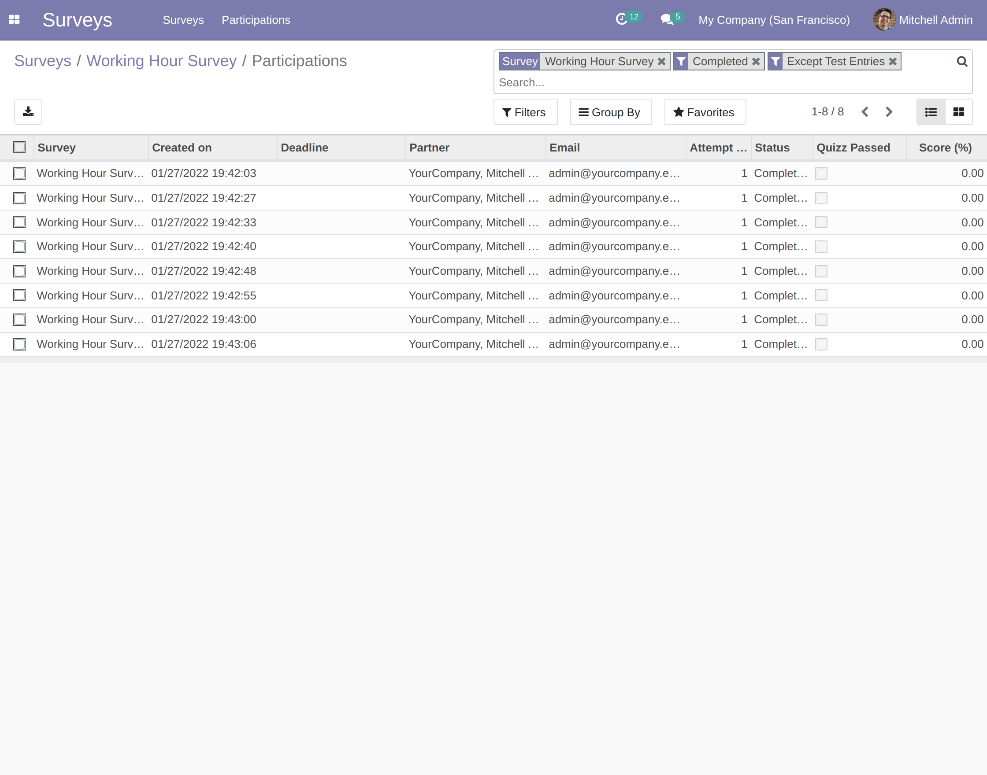Viewport: 987px width, 775px height.
Task: Sort by Score (%) column header
Action: click(x=946, y=148)
